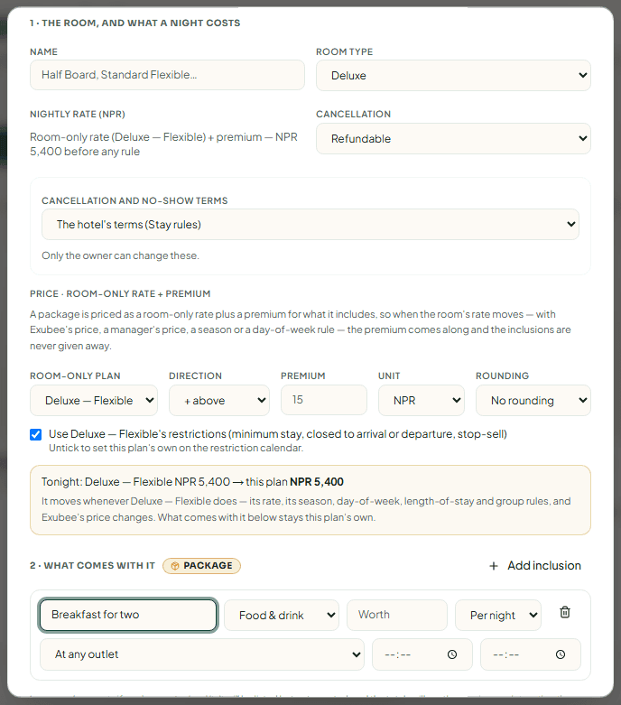Screen dimensions: 621x705
Task: Click the Breakfast for two name field
Action: [x=128, y=615]
